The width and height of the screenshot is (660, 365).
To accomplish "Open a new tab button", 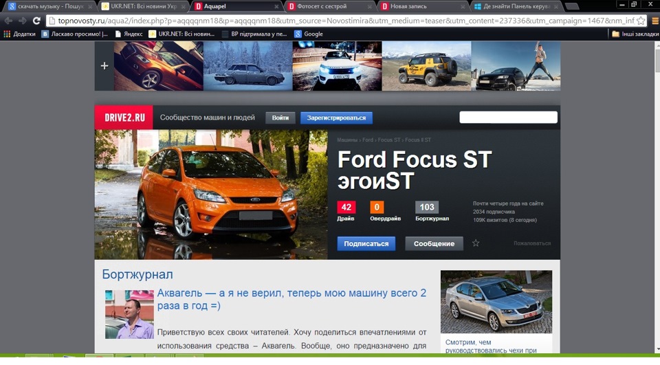I will pyautogui.click(x=571, y=6).
